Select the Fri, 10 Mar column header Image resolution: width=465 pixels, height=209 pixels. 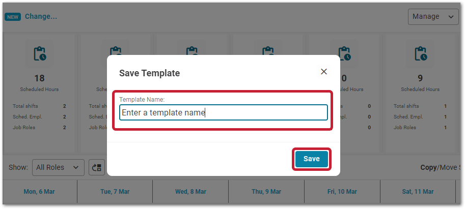click(342, 192)
